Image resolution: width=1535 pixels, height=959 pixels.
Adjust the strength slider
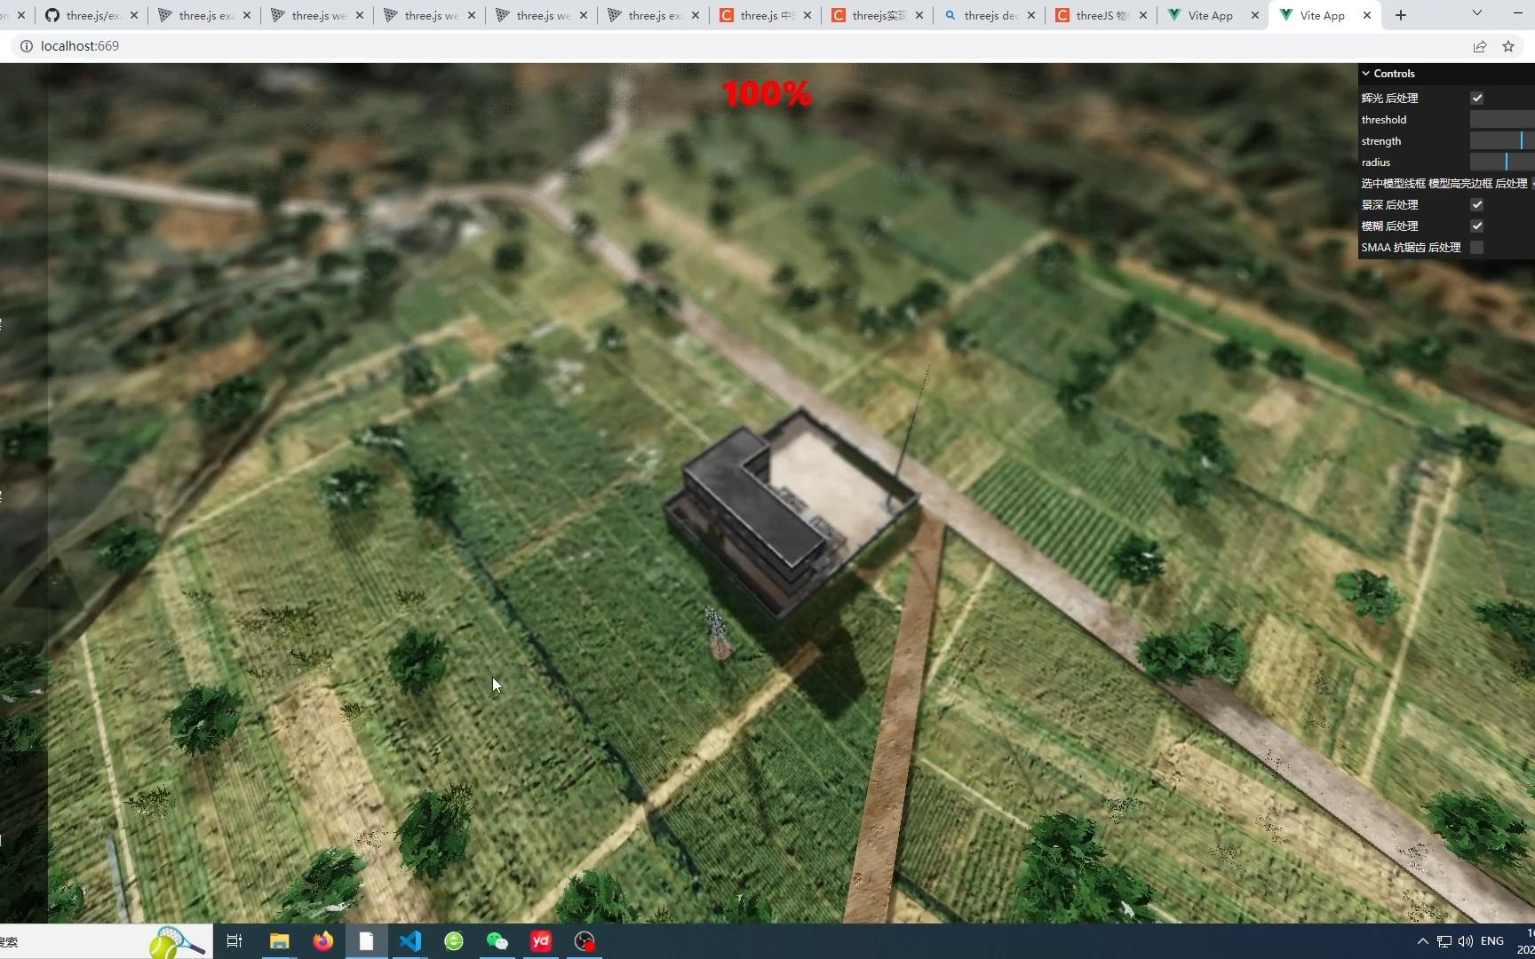[x=1502, y=141]
